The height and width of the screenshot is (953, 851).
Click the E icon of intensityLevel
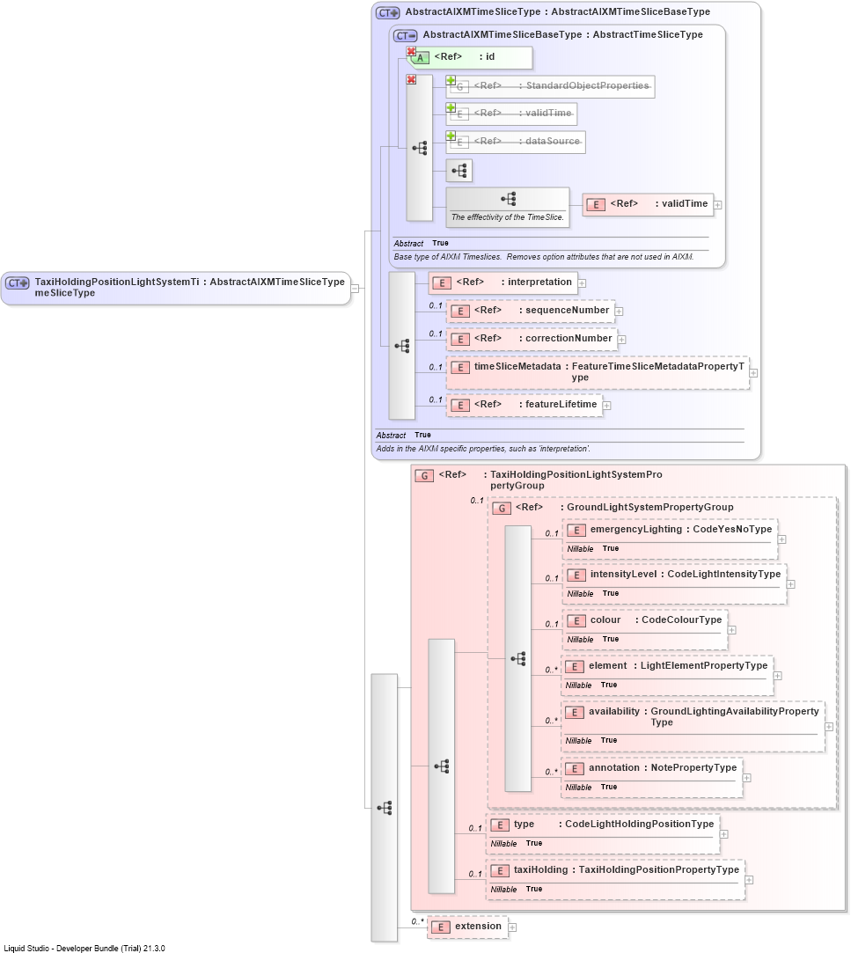pyautogui.click(x=576, y=575)
